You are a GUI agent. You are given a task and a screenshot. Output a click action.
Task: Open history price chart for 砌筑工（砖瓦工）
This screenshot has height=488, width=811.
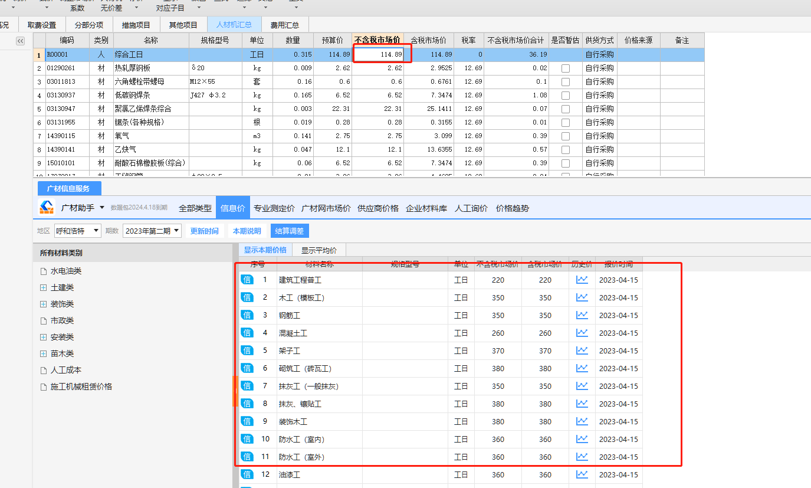click(582, 368)
